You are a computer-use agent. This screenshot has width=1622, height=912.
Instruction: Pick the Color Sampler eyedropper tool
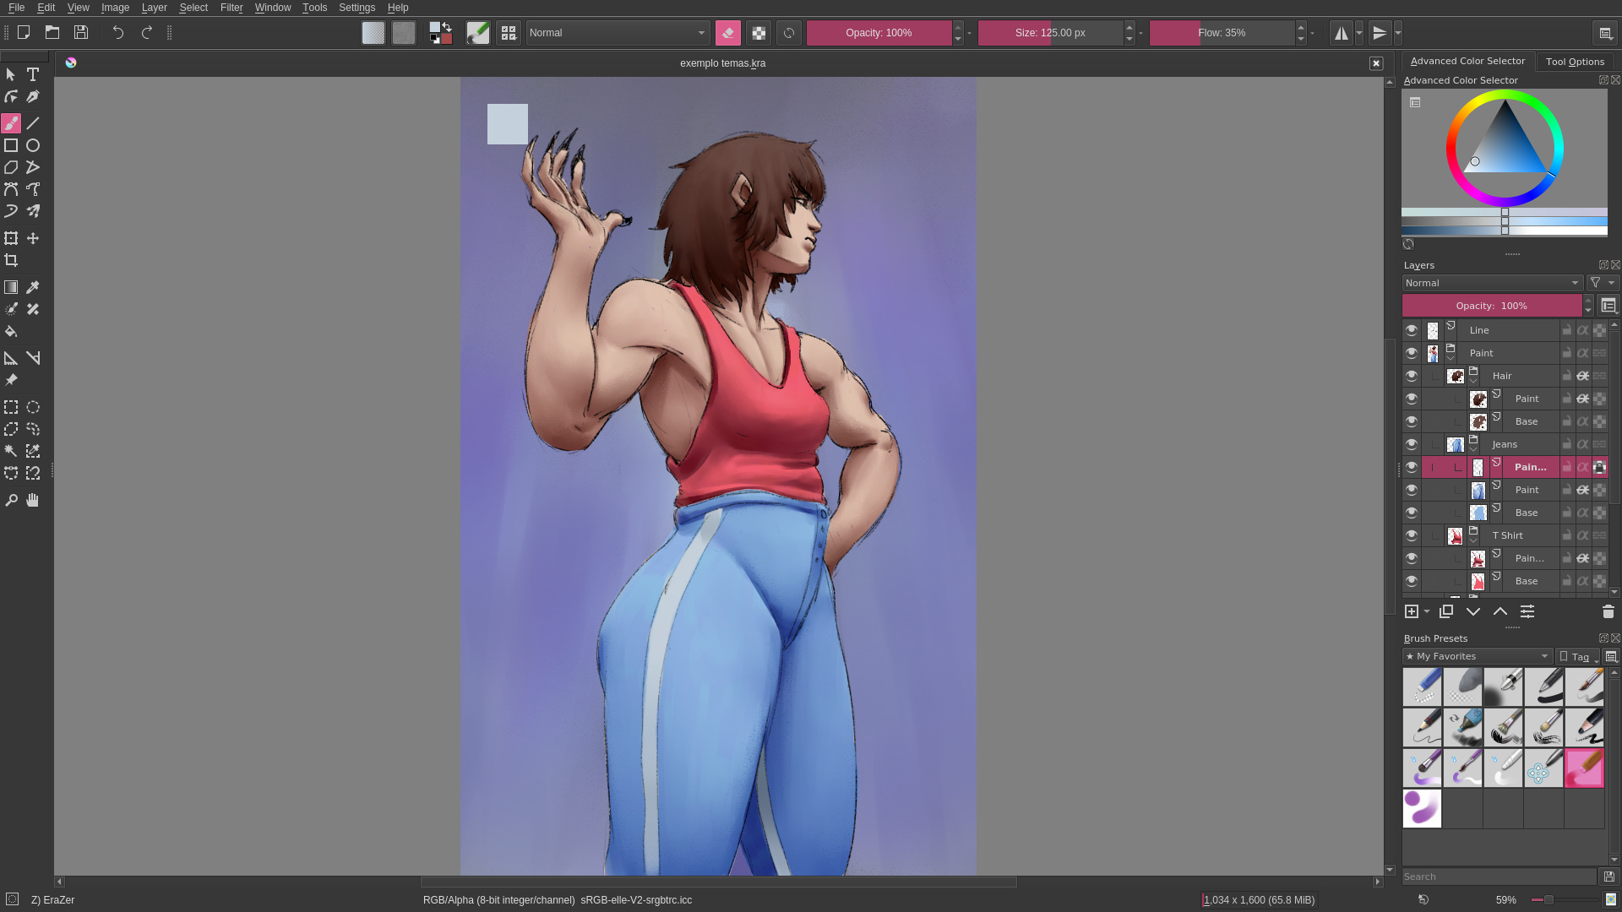pos(33,287)
